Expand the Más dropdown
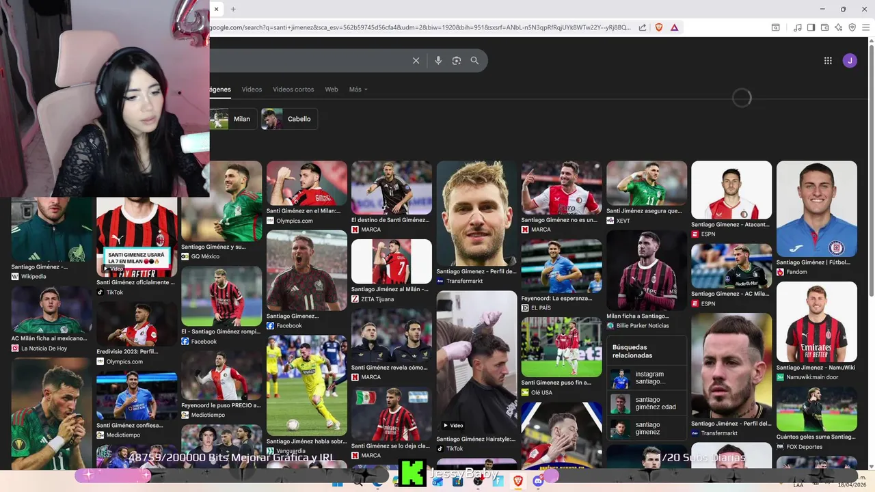The width and height of the screenshot is (875, 492). pyautogui.click(x=358, y=90)
